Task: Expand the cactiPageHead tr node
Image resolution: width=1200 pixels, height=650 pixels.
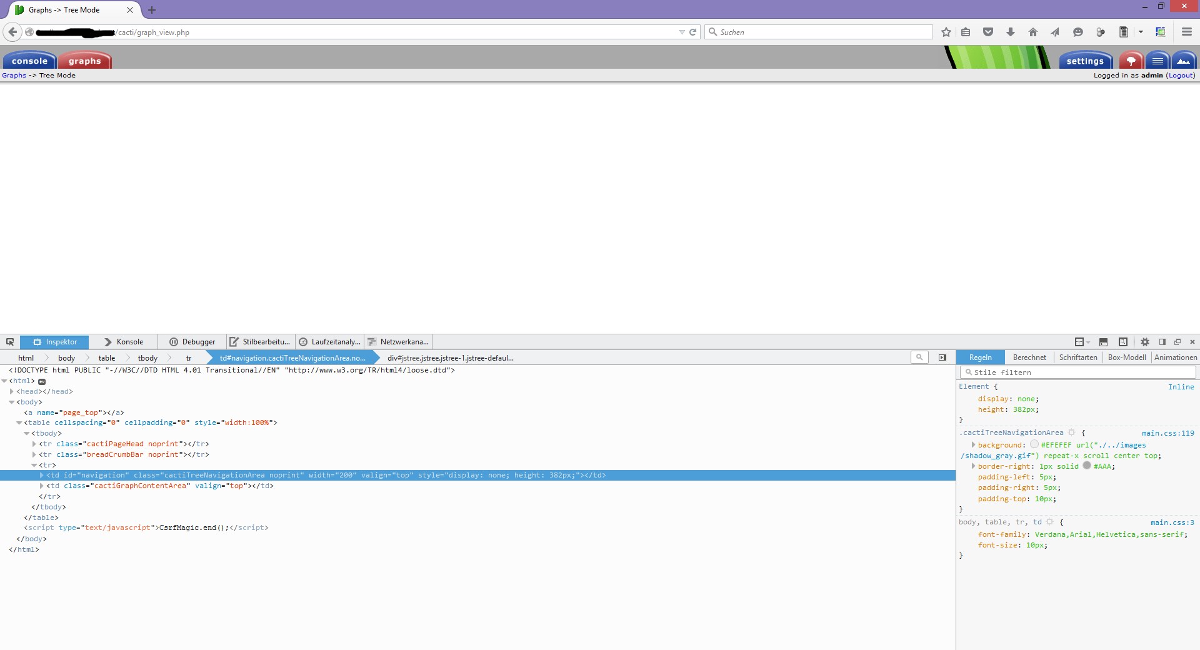Action: click(x=34, y=444)
